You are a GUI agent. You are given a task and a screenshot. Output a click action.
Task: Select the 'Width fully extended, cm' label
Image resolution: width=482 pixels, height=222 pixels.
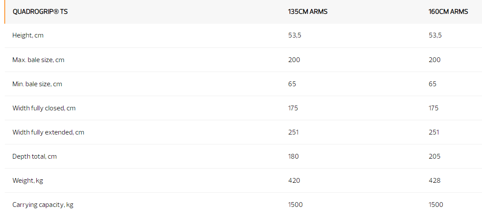click(x=48, y=132)
